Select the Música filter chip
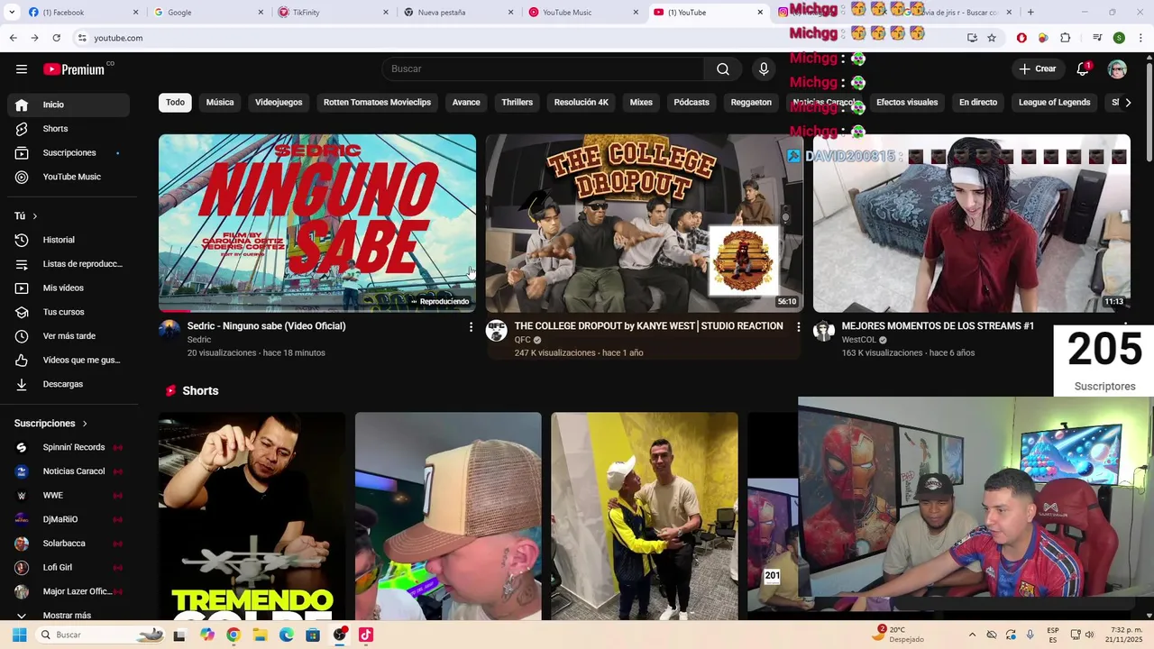Image resolution: width=1154 pixels, height=649 pixels. [220, 103]
